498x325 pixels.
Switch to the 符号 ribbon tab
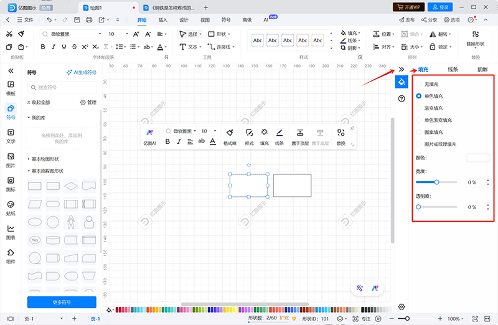pos(226,20)
